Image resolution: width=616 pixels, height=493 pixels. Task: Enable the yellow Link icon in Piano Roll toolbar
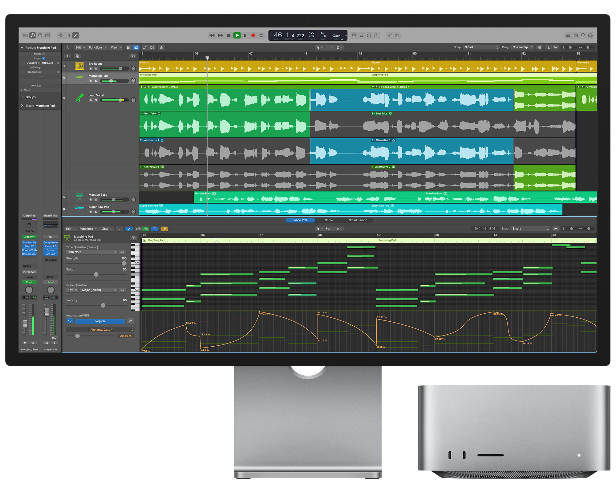(165, 229)
